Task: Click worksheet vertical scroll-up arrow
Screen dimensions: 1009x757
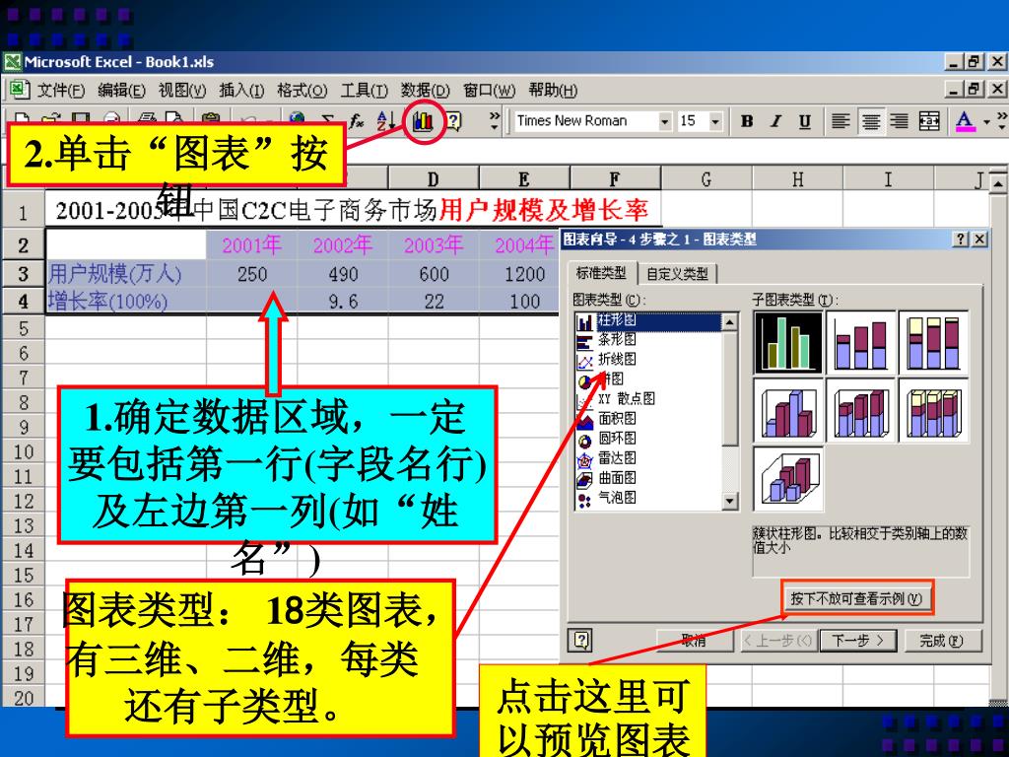Action: 997,183
